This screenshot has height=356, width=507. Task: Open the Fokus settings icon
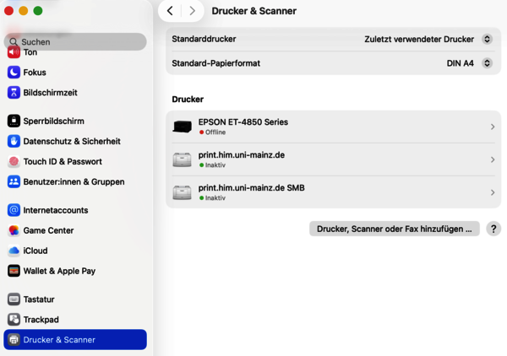coord(14,73)
